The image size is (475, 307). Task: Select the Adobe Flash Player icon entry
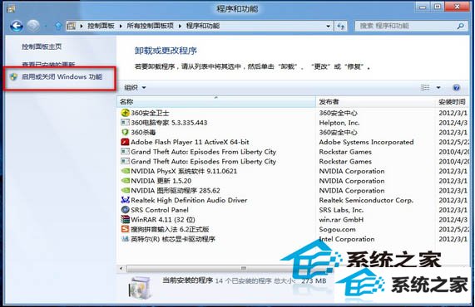(x=125, y=142)
